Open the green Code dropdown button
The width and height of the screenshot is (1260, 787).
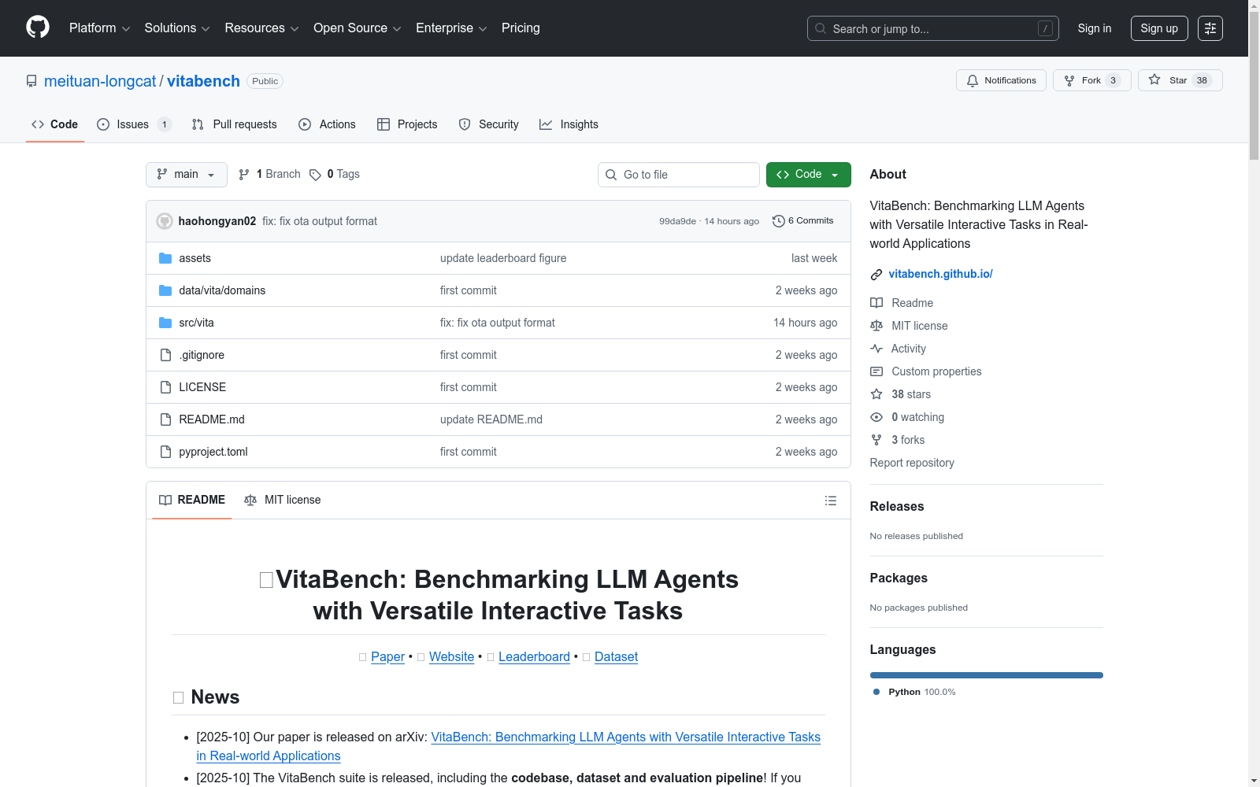click(x=808, y=175)
